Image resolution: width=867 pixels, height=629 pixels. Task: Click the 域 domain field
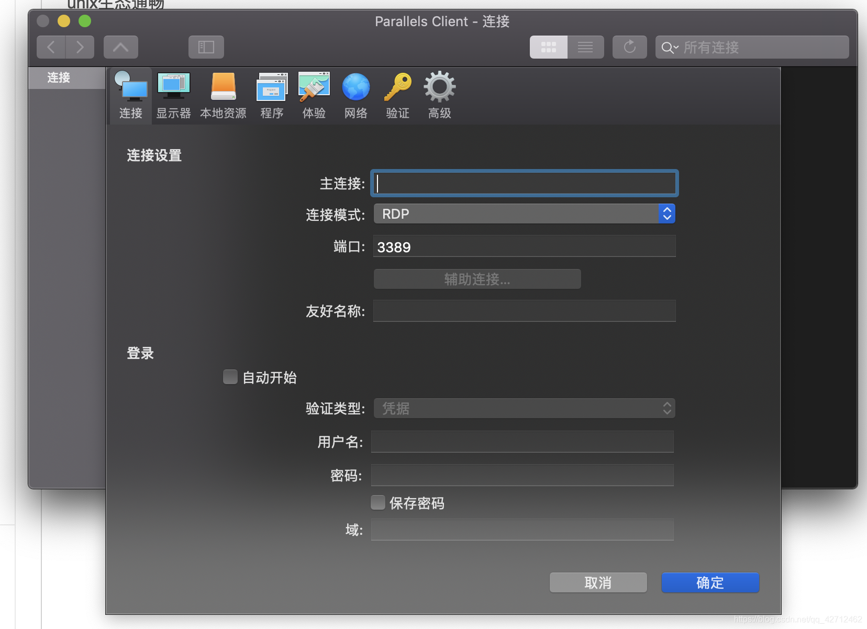[523, 530]
